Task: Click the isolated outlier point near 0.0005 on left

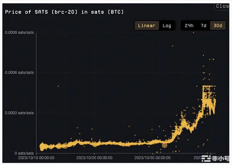Action: 58,86
